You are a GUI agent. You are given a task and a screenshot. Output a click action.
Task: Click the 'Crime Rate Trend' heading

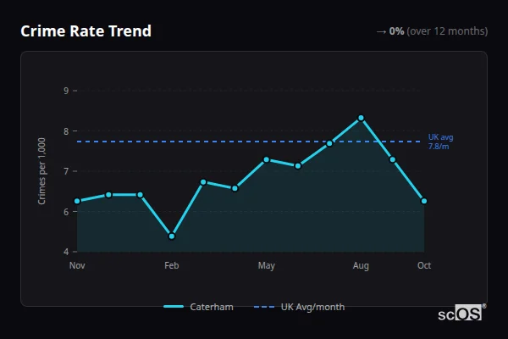(x=86, y=31)
